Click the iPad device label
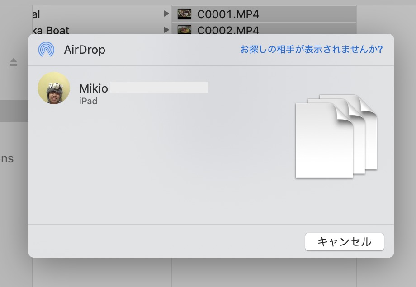 (88, 101)
